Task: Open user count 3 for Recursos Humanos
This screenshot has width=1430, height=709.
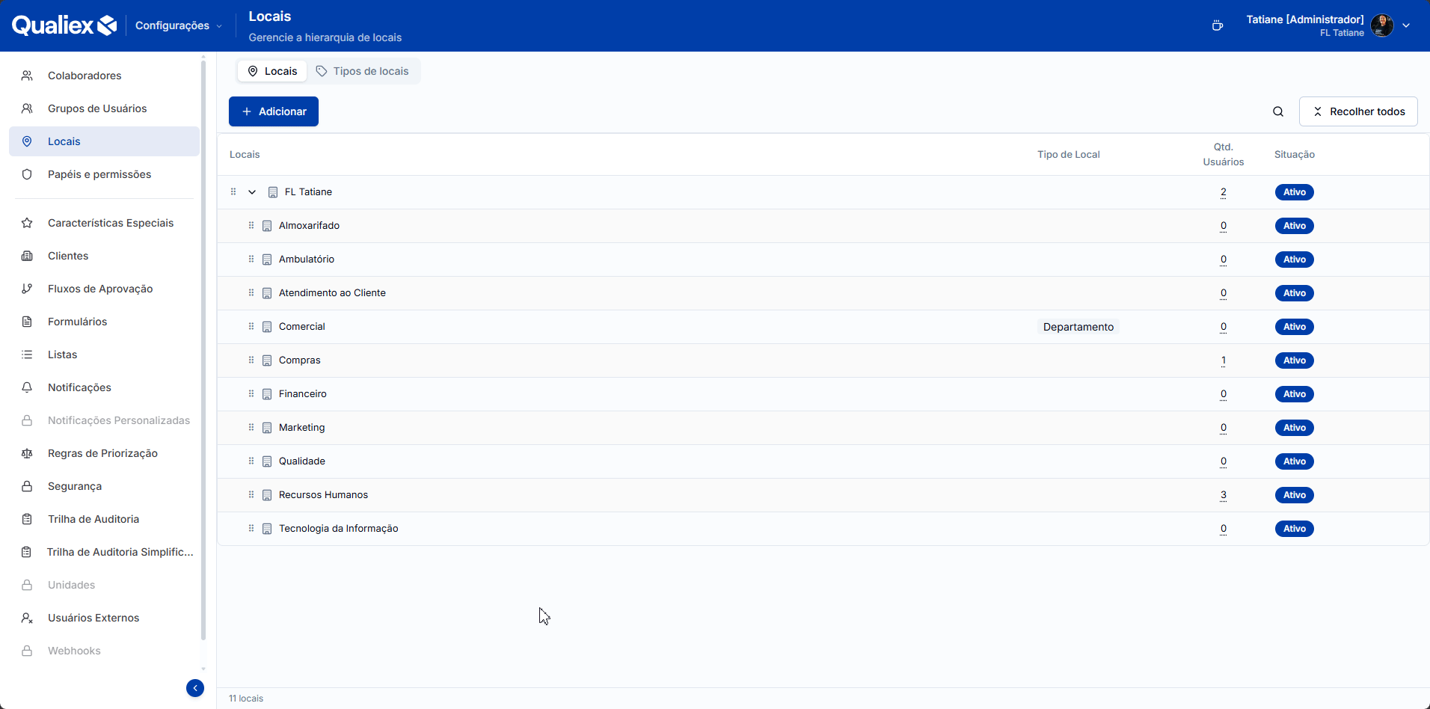Action: (1224, 495)
